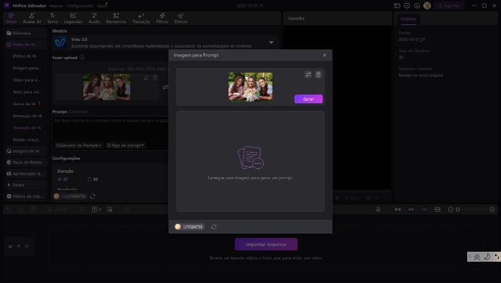Expand the Fundo sidebar section

click(9, 185)
